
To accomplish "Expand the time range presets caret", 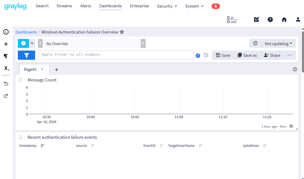I will [32, 43].
